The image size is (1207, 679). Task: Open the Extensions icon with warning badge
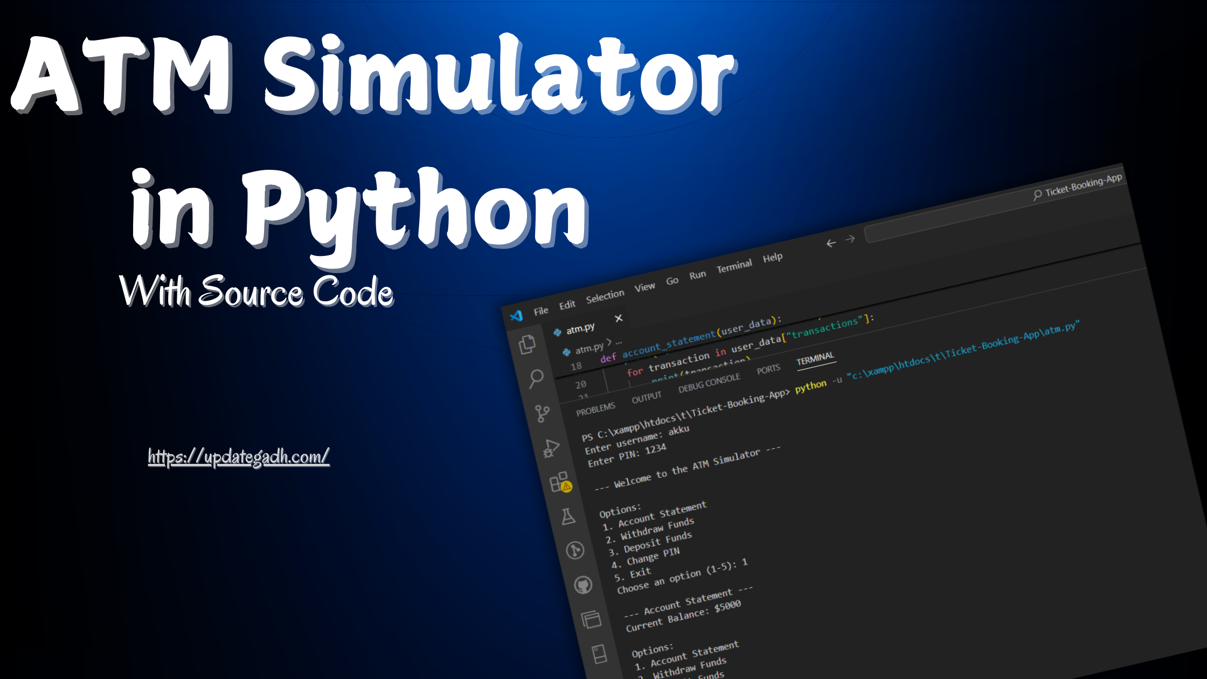click(x=560, y=482)
